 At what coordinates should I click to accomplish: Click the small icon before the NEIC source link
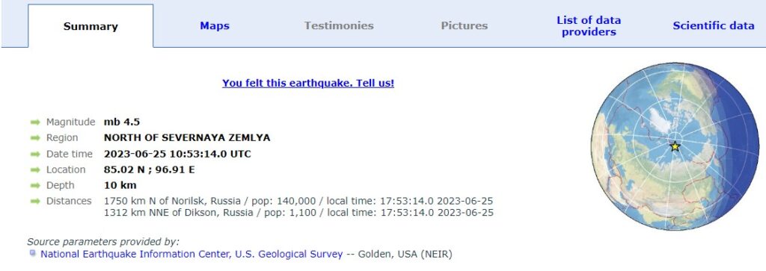coord(33,253)
